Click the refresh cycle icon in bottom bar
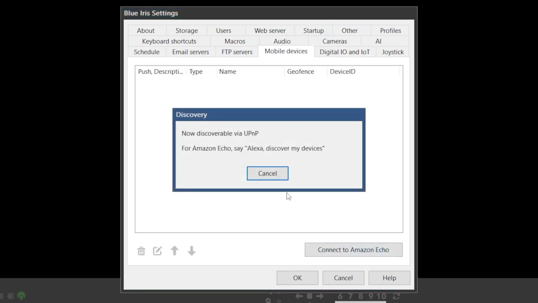 tap(396, 296)
